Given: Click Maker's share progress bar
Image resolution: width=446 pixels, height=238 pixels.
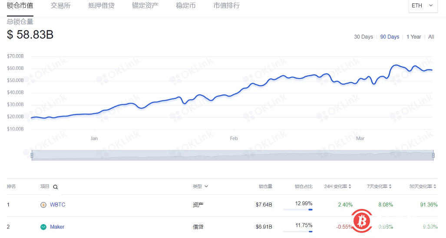Looking at the screenshot, I should (298, 231).
